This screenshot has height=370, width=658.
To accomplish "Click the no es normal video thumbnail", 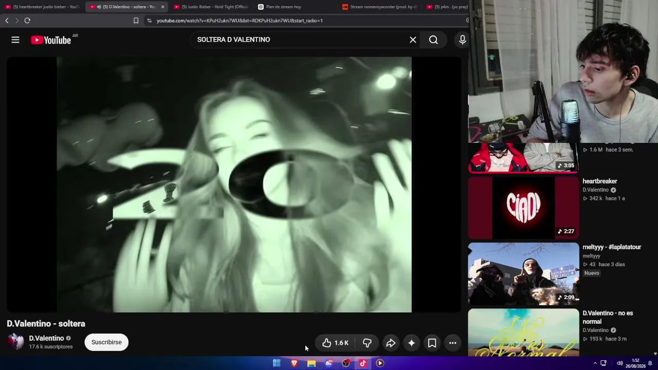I will point(523,332).
